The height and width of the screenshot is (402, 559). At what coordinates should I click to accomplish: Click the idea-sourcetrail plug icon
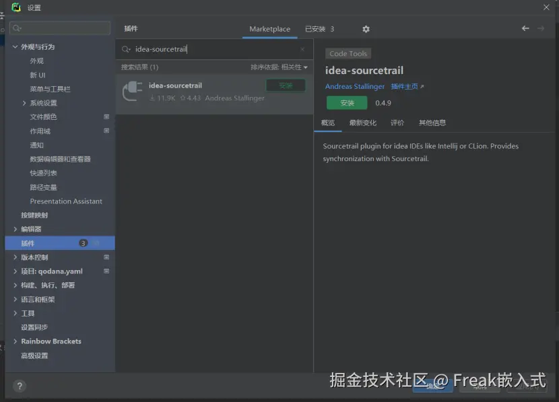point(132,91)
